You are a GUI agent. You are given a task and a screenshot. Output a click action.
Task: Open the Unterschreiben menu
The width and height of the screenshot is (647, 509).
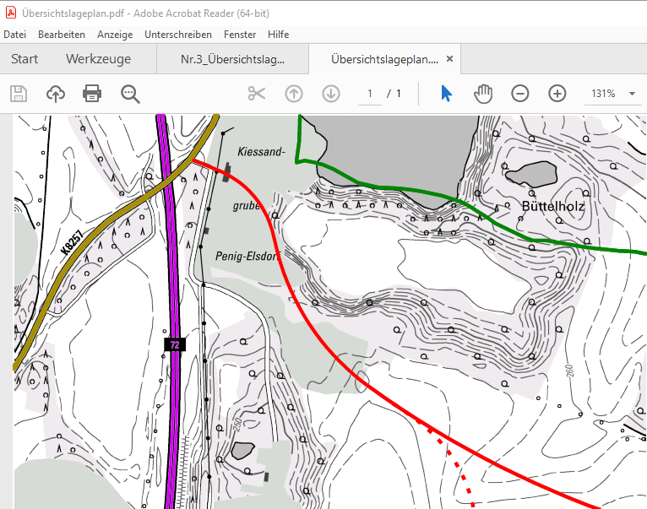pyautogui.click(x=178, y=35)
